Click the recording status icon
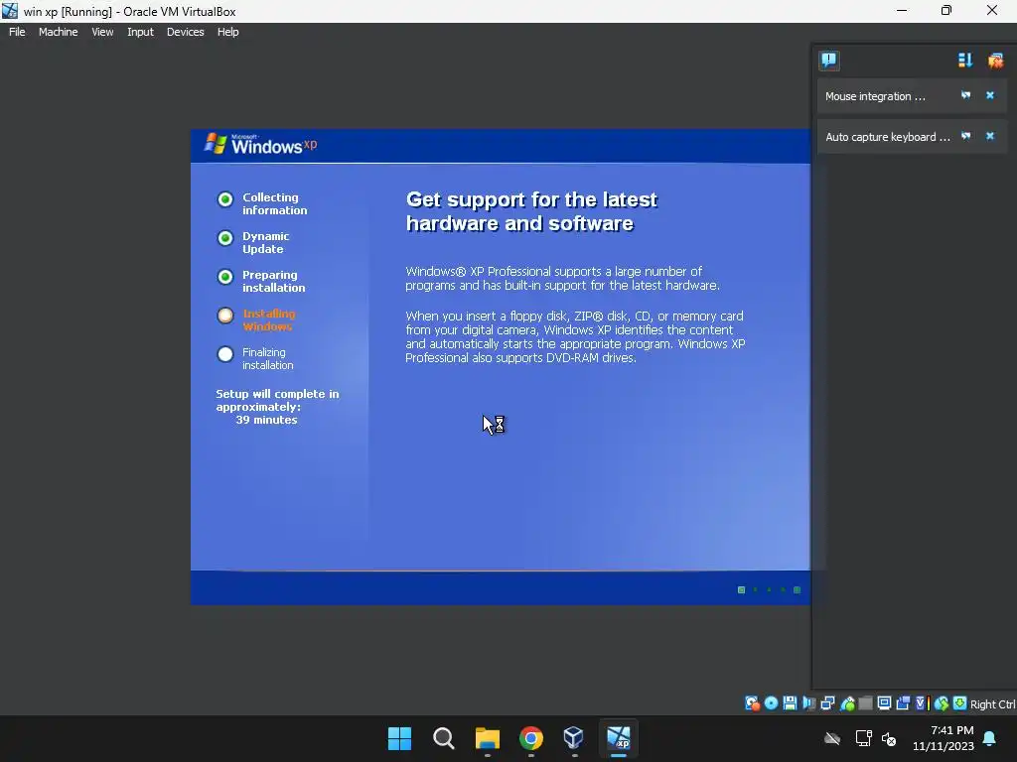Viewport: 1017px width, 762px height. click(903, 703)
